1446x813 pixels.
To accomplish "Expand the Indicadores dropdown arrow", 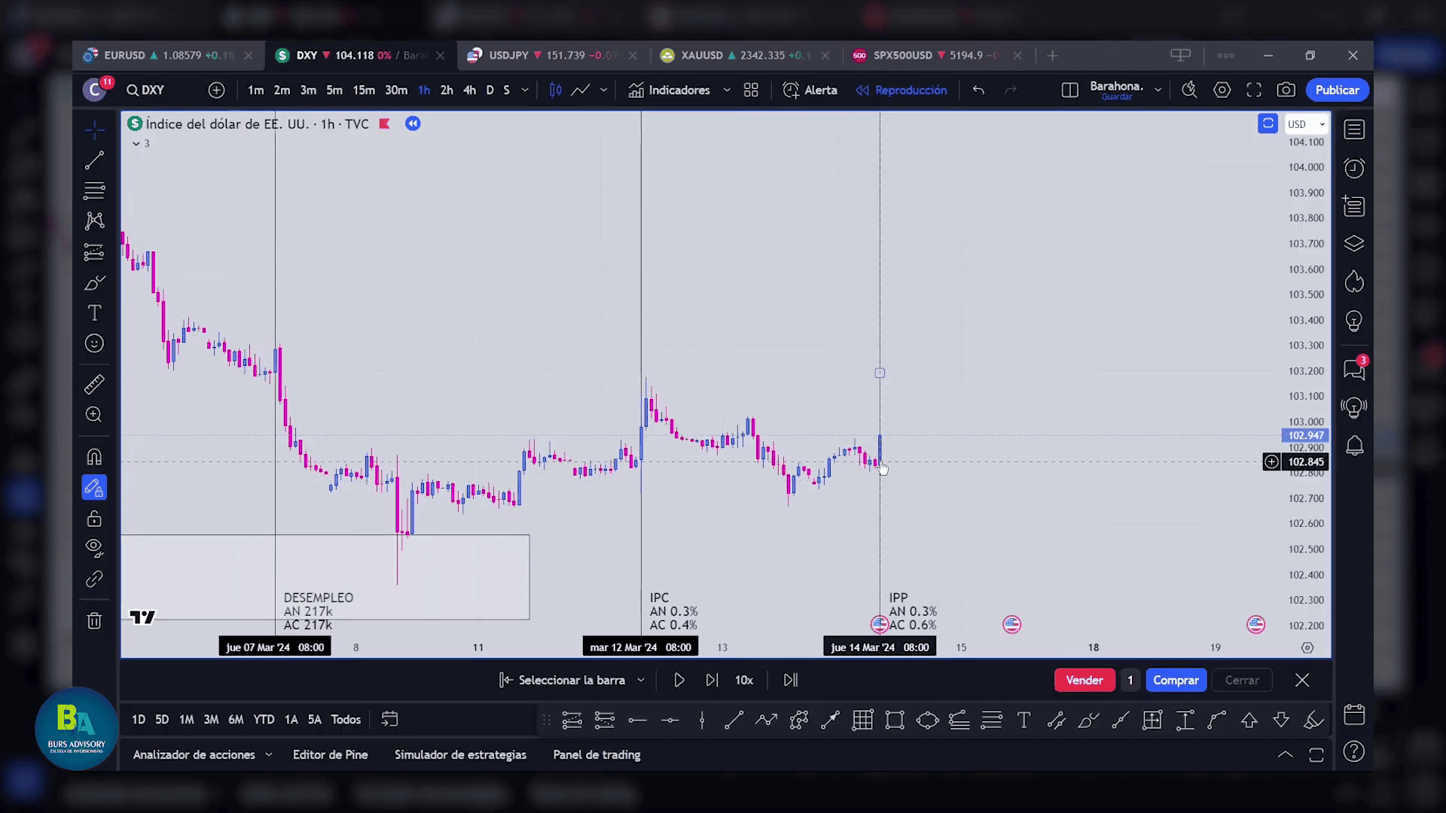I will coord(727,90).
